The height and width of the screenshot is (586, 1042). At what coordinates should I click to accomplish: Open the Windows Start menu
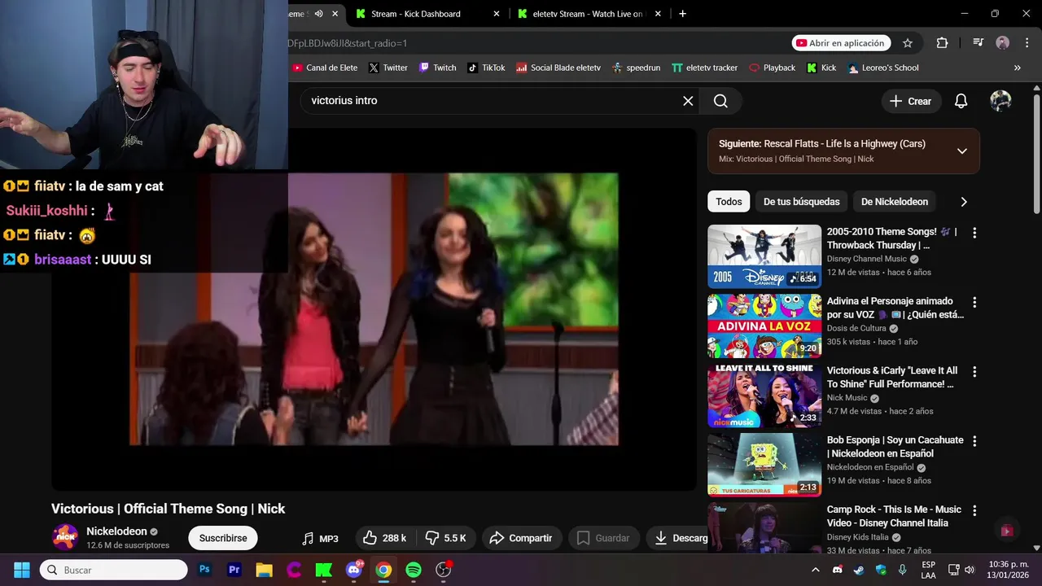coord(22,570)
